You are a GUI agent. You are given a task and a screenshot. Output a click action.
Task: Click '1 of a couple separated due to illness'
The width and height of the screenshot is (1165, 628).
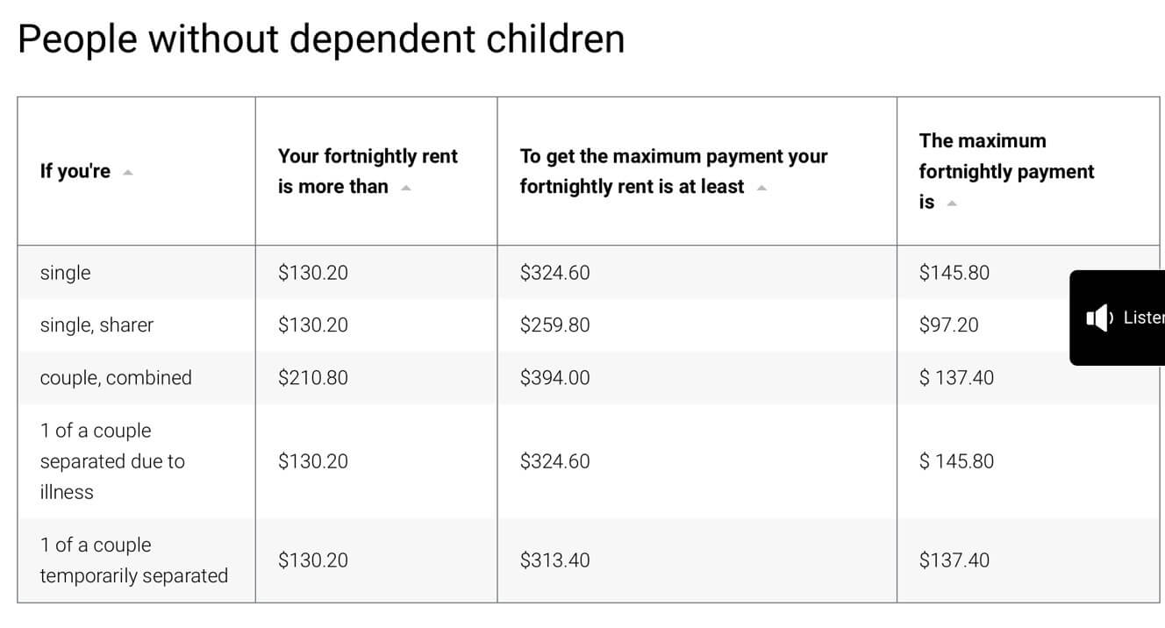pyautogui.click(x=112, y=461)
